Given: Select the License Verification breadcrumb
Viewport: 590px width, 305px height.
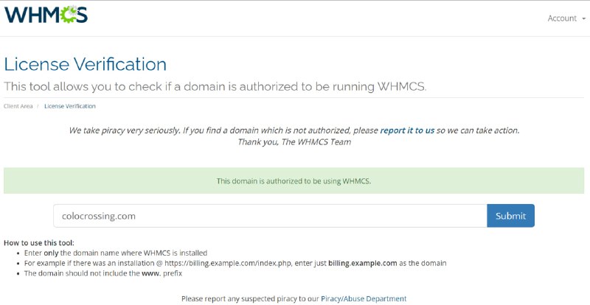Looking at the screenshot, I should coord(69,106).
